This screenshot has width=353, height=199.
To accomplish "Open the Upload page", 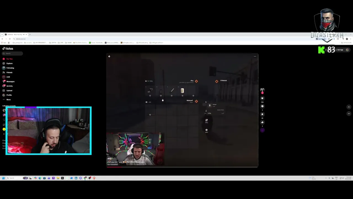I will pyautogui.click(x=7, y=90).
